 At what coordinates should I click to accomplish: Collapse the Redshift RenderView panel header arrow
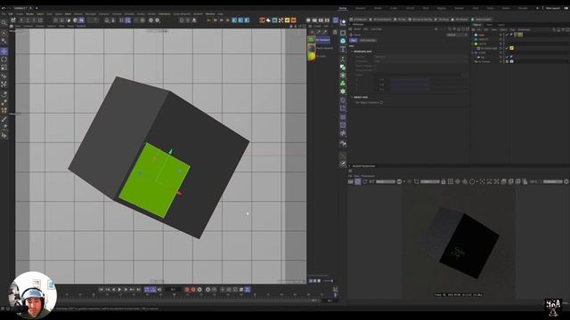(x=350, y=166)
